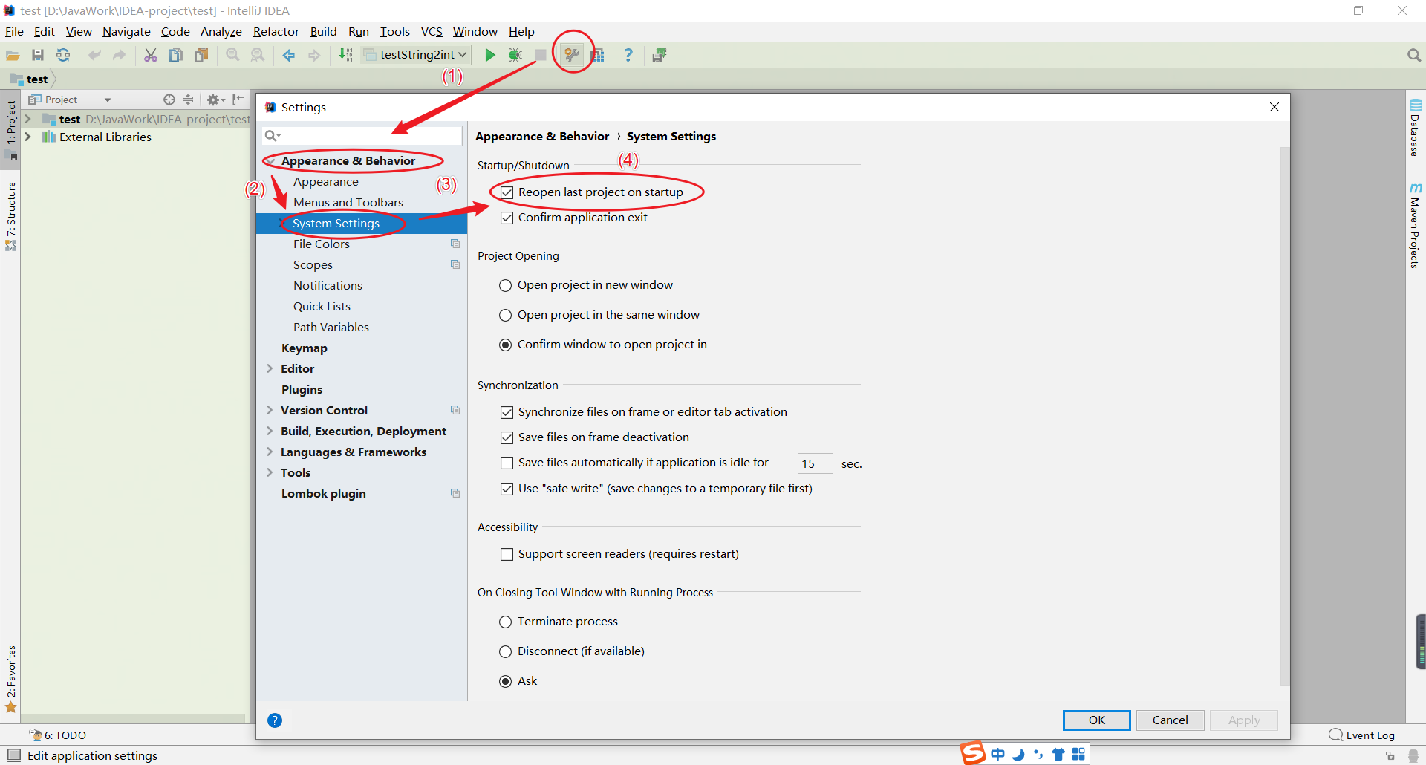
Task: Expand Languages & Frameworks node
Action: pyautogui.click(x=270, y=452)
